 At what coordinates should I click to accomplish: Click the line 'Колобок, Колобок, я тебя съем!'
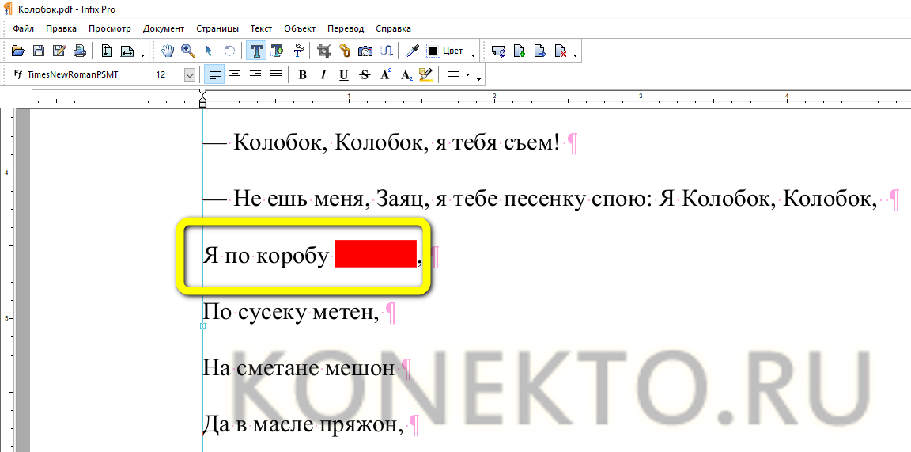(x=396, y=142)
